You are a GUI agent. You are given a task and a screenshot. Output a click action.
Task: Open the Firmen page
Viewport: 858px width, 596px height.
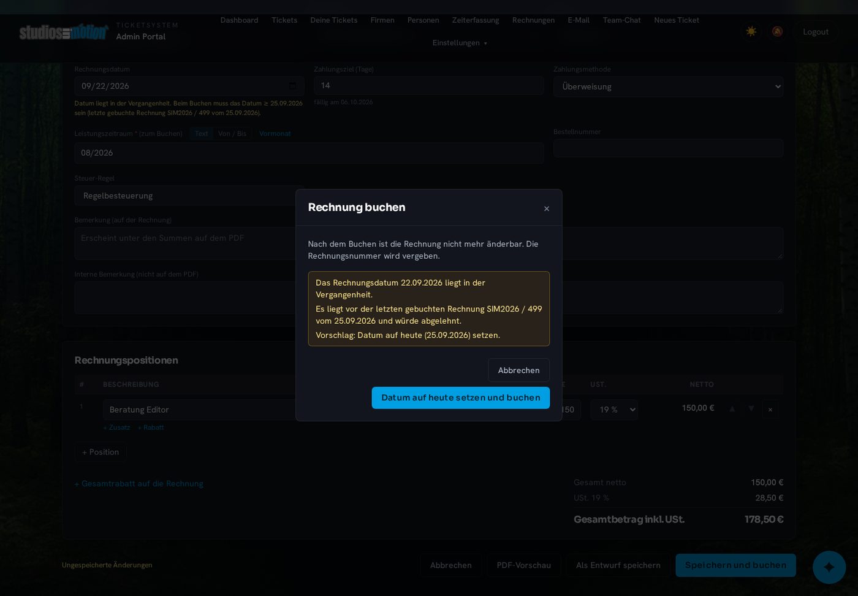382,20
